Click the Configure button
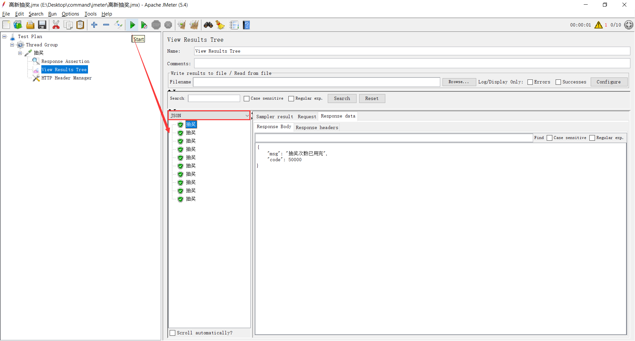635x341 pixels. pyautogui.click(x=609, y=82)
